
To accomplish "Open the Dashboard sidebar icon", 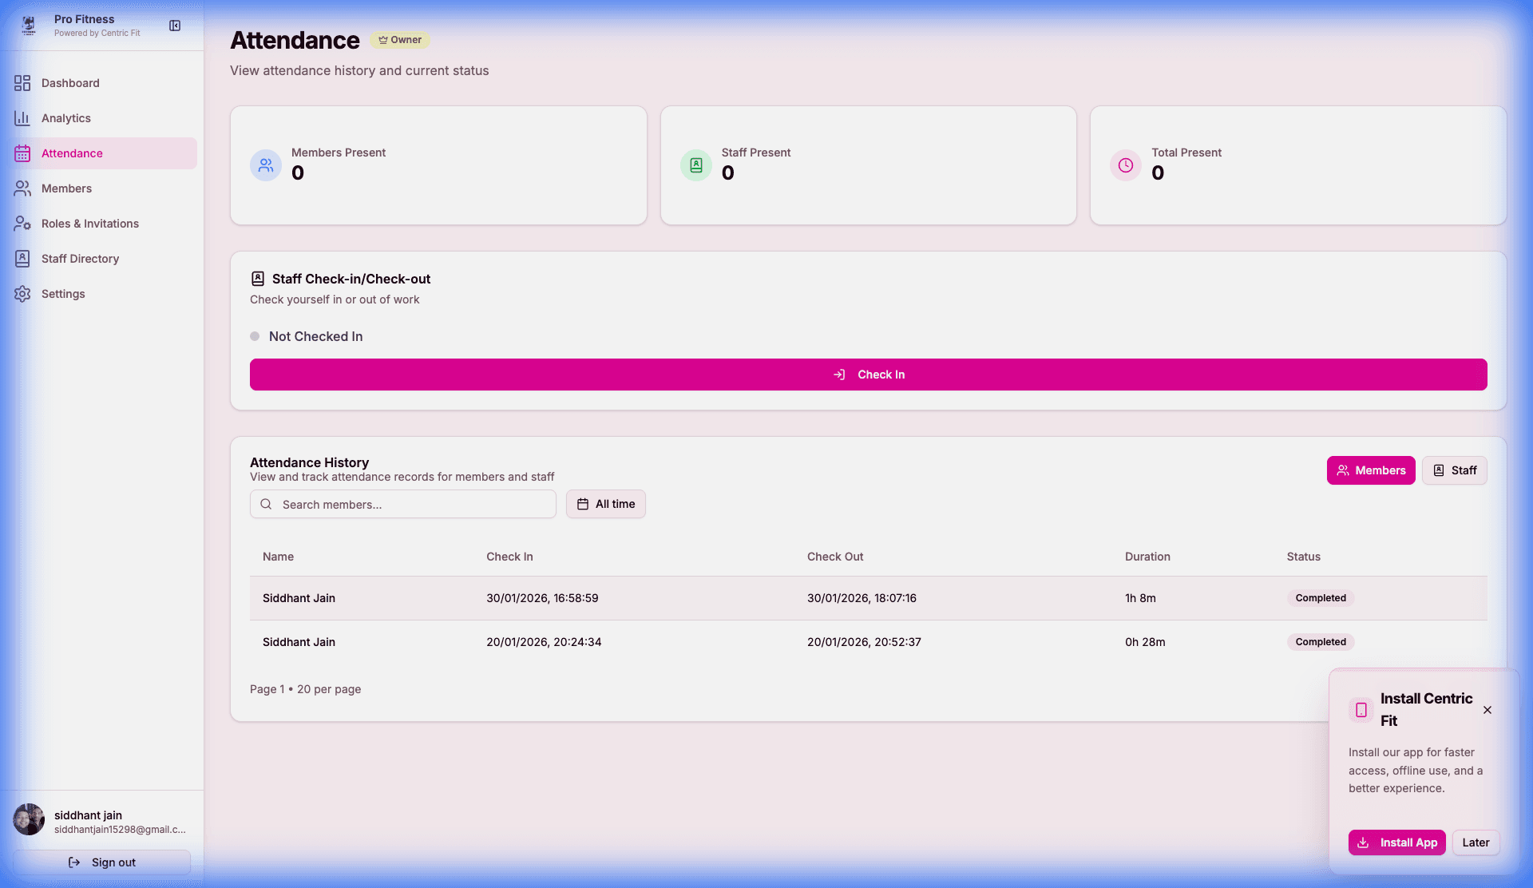I will [22, 83].
